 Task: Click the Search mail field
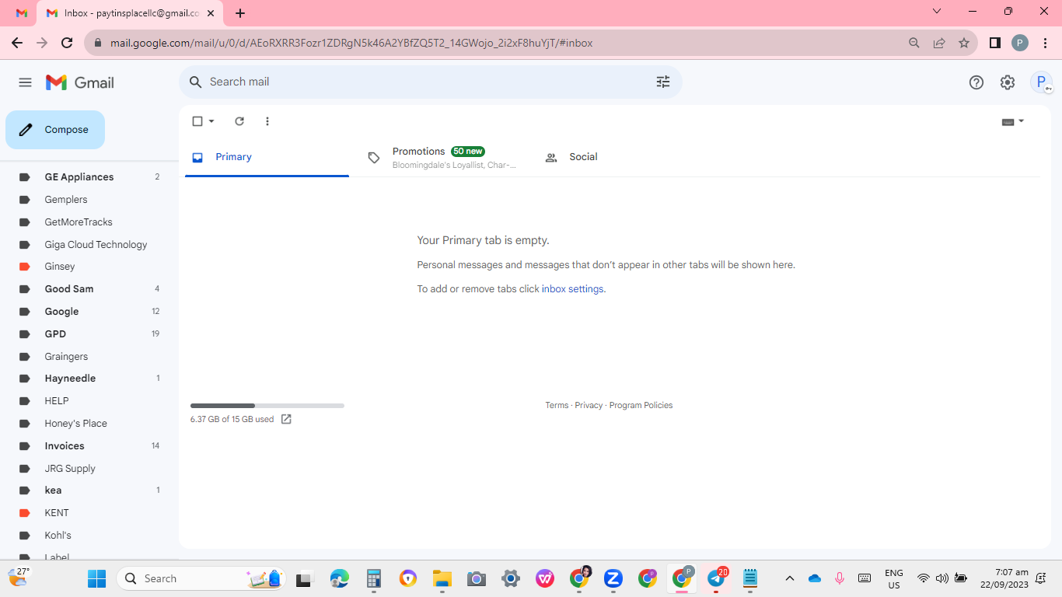pyautogui.click(x=431, y=82)
